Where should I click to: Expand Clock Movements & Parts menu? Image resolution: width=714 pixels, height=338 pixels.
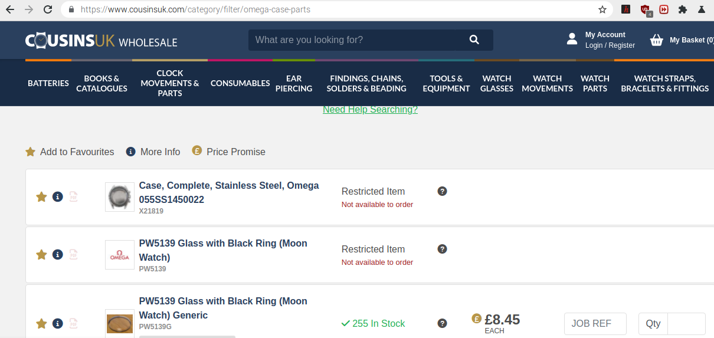pyautogui.click(x=170, y=83)
